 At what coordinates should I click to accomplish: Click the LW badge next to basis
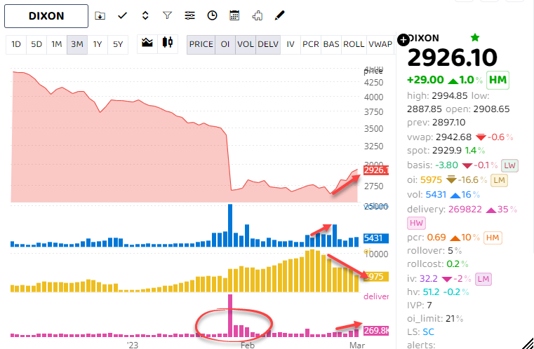(x=509, y=165)
